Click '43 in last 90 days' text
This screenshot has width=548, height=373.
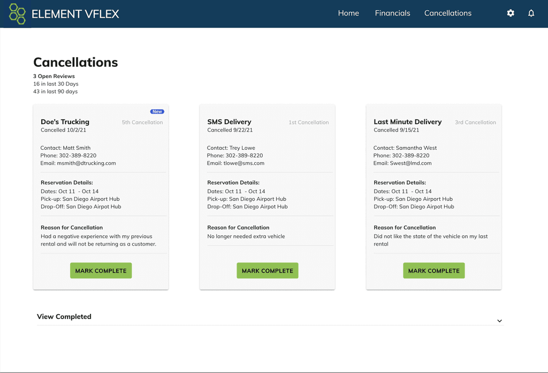(x=55, y=92)
